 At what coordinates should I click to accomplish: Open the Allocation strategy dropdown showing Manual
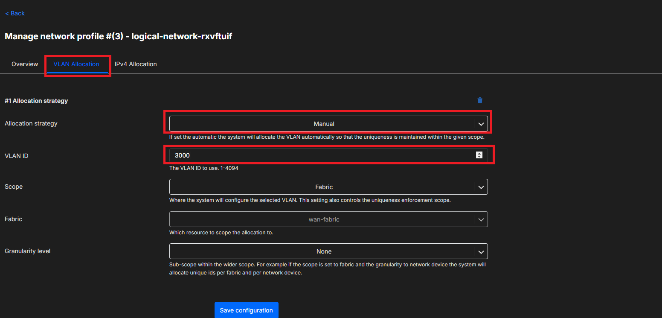(x=323, y=124)
